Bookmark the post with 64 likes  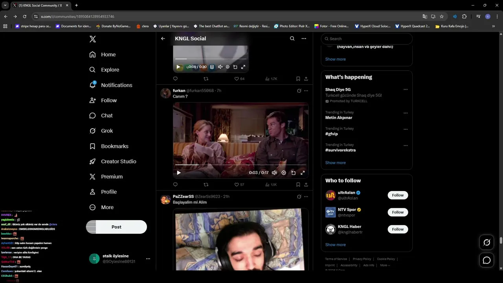(298, 79)
